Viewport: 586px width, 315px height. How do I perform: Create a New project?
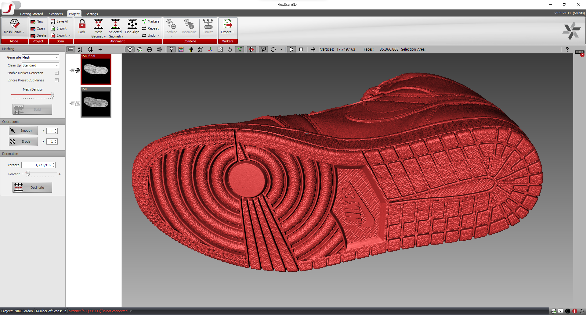tap(37, 21)
